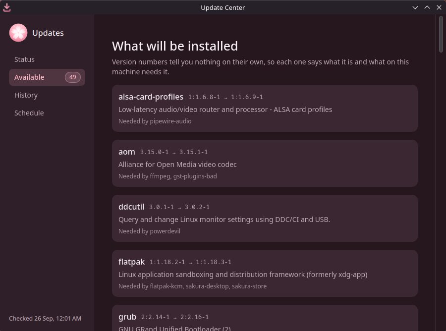Click version text 1:1.6.8-1 → 1:1.6.9-1

[225, 97]
